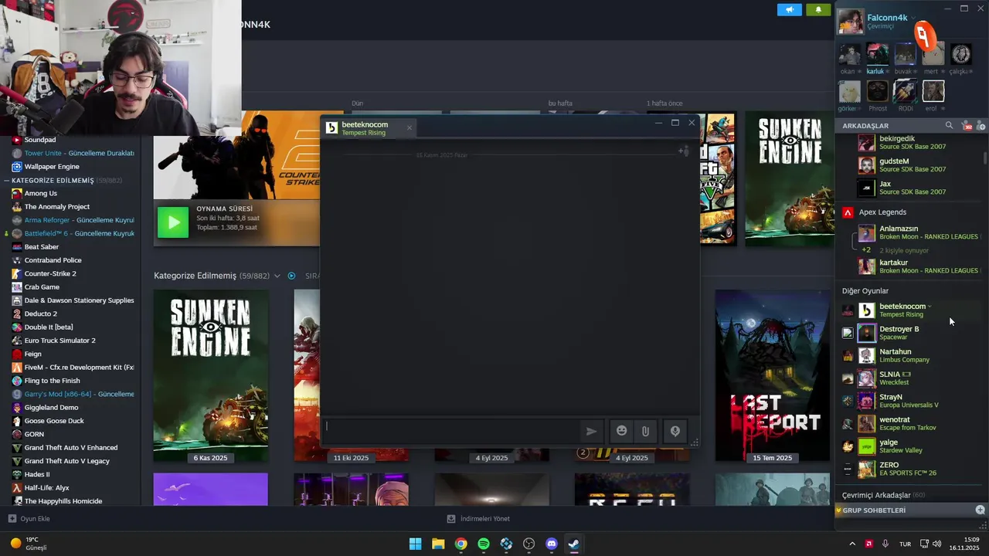989x556 pixels.
Task: Expand Çevrimiçi Arkadaşlar online friends section
Action: coord(884,495)
